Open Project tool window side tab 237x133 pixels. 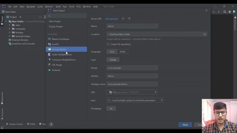(2, 20)
